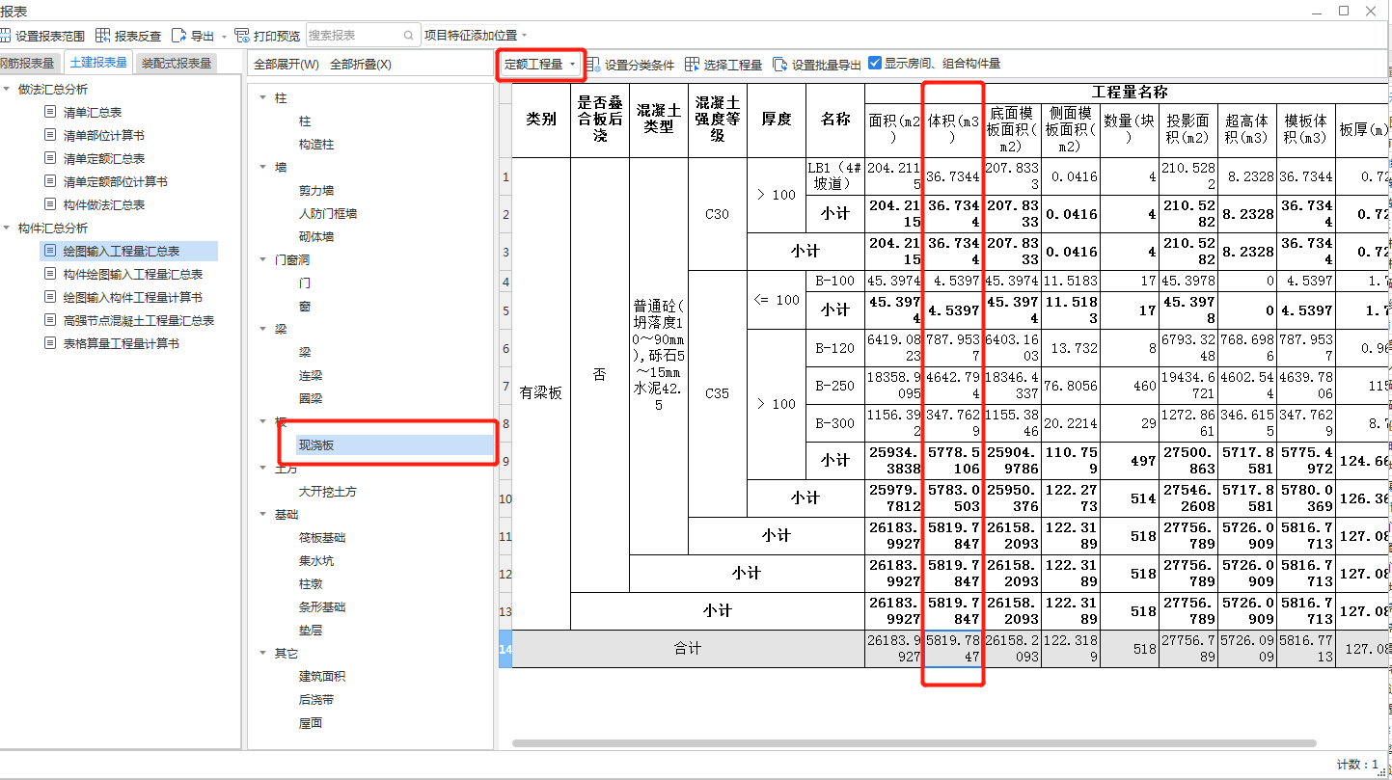The height and width of the screenshot is (780, 1392).
Task: Click document icon beside 绘图输入工程量汇总表
Action: (50, 251)
